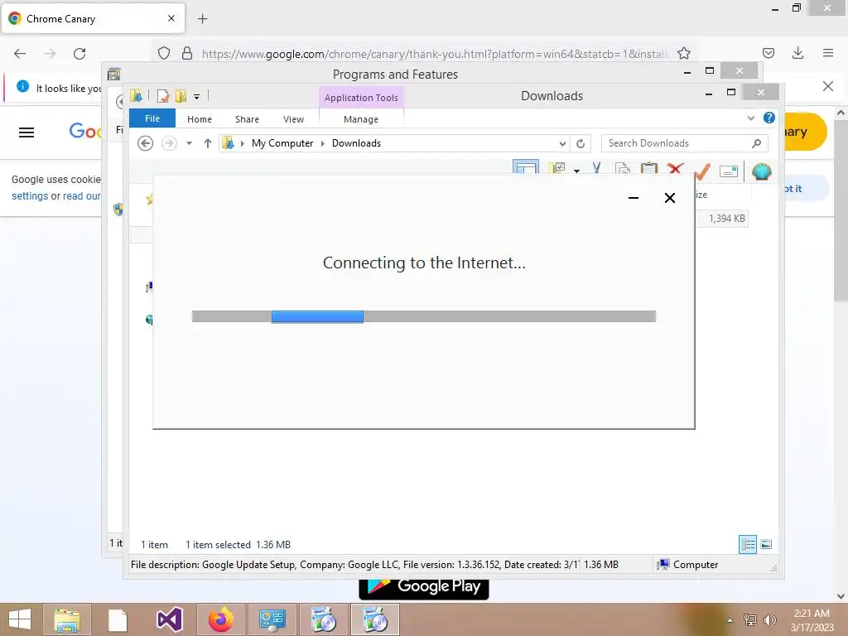Follow the cookie settings link
This screenshot has height=636, width=848.
(30, 195)
